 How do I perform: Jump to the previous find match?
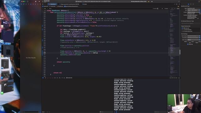click(x=172, y=8)
